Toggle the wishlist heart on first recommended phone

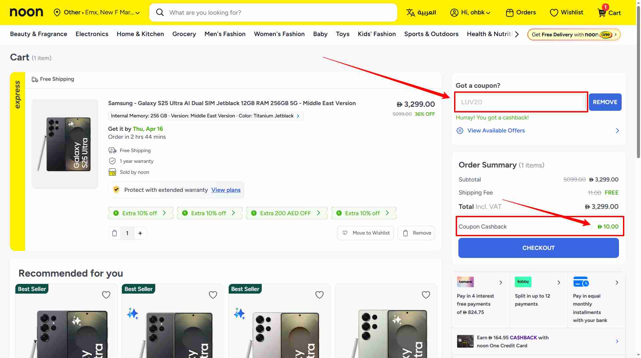106,295
